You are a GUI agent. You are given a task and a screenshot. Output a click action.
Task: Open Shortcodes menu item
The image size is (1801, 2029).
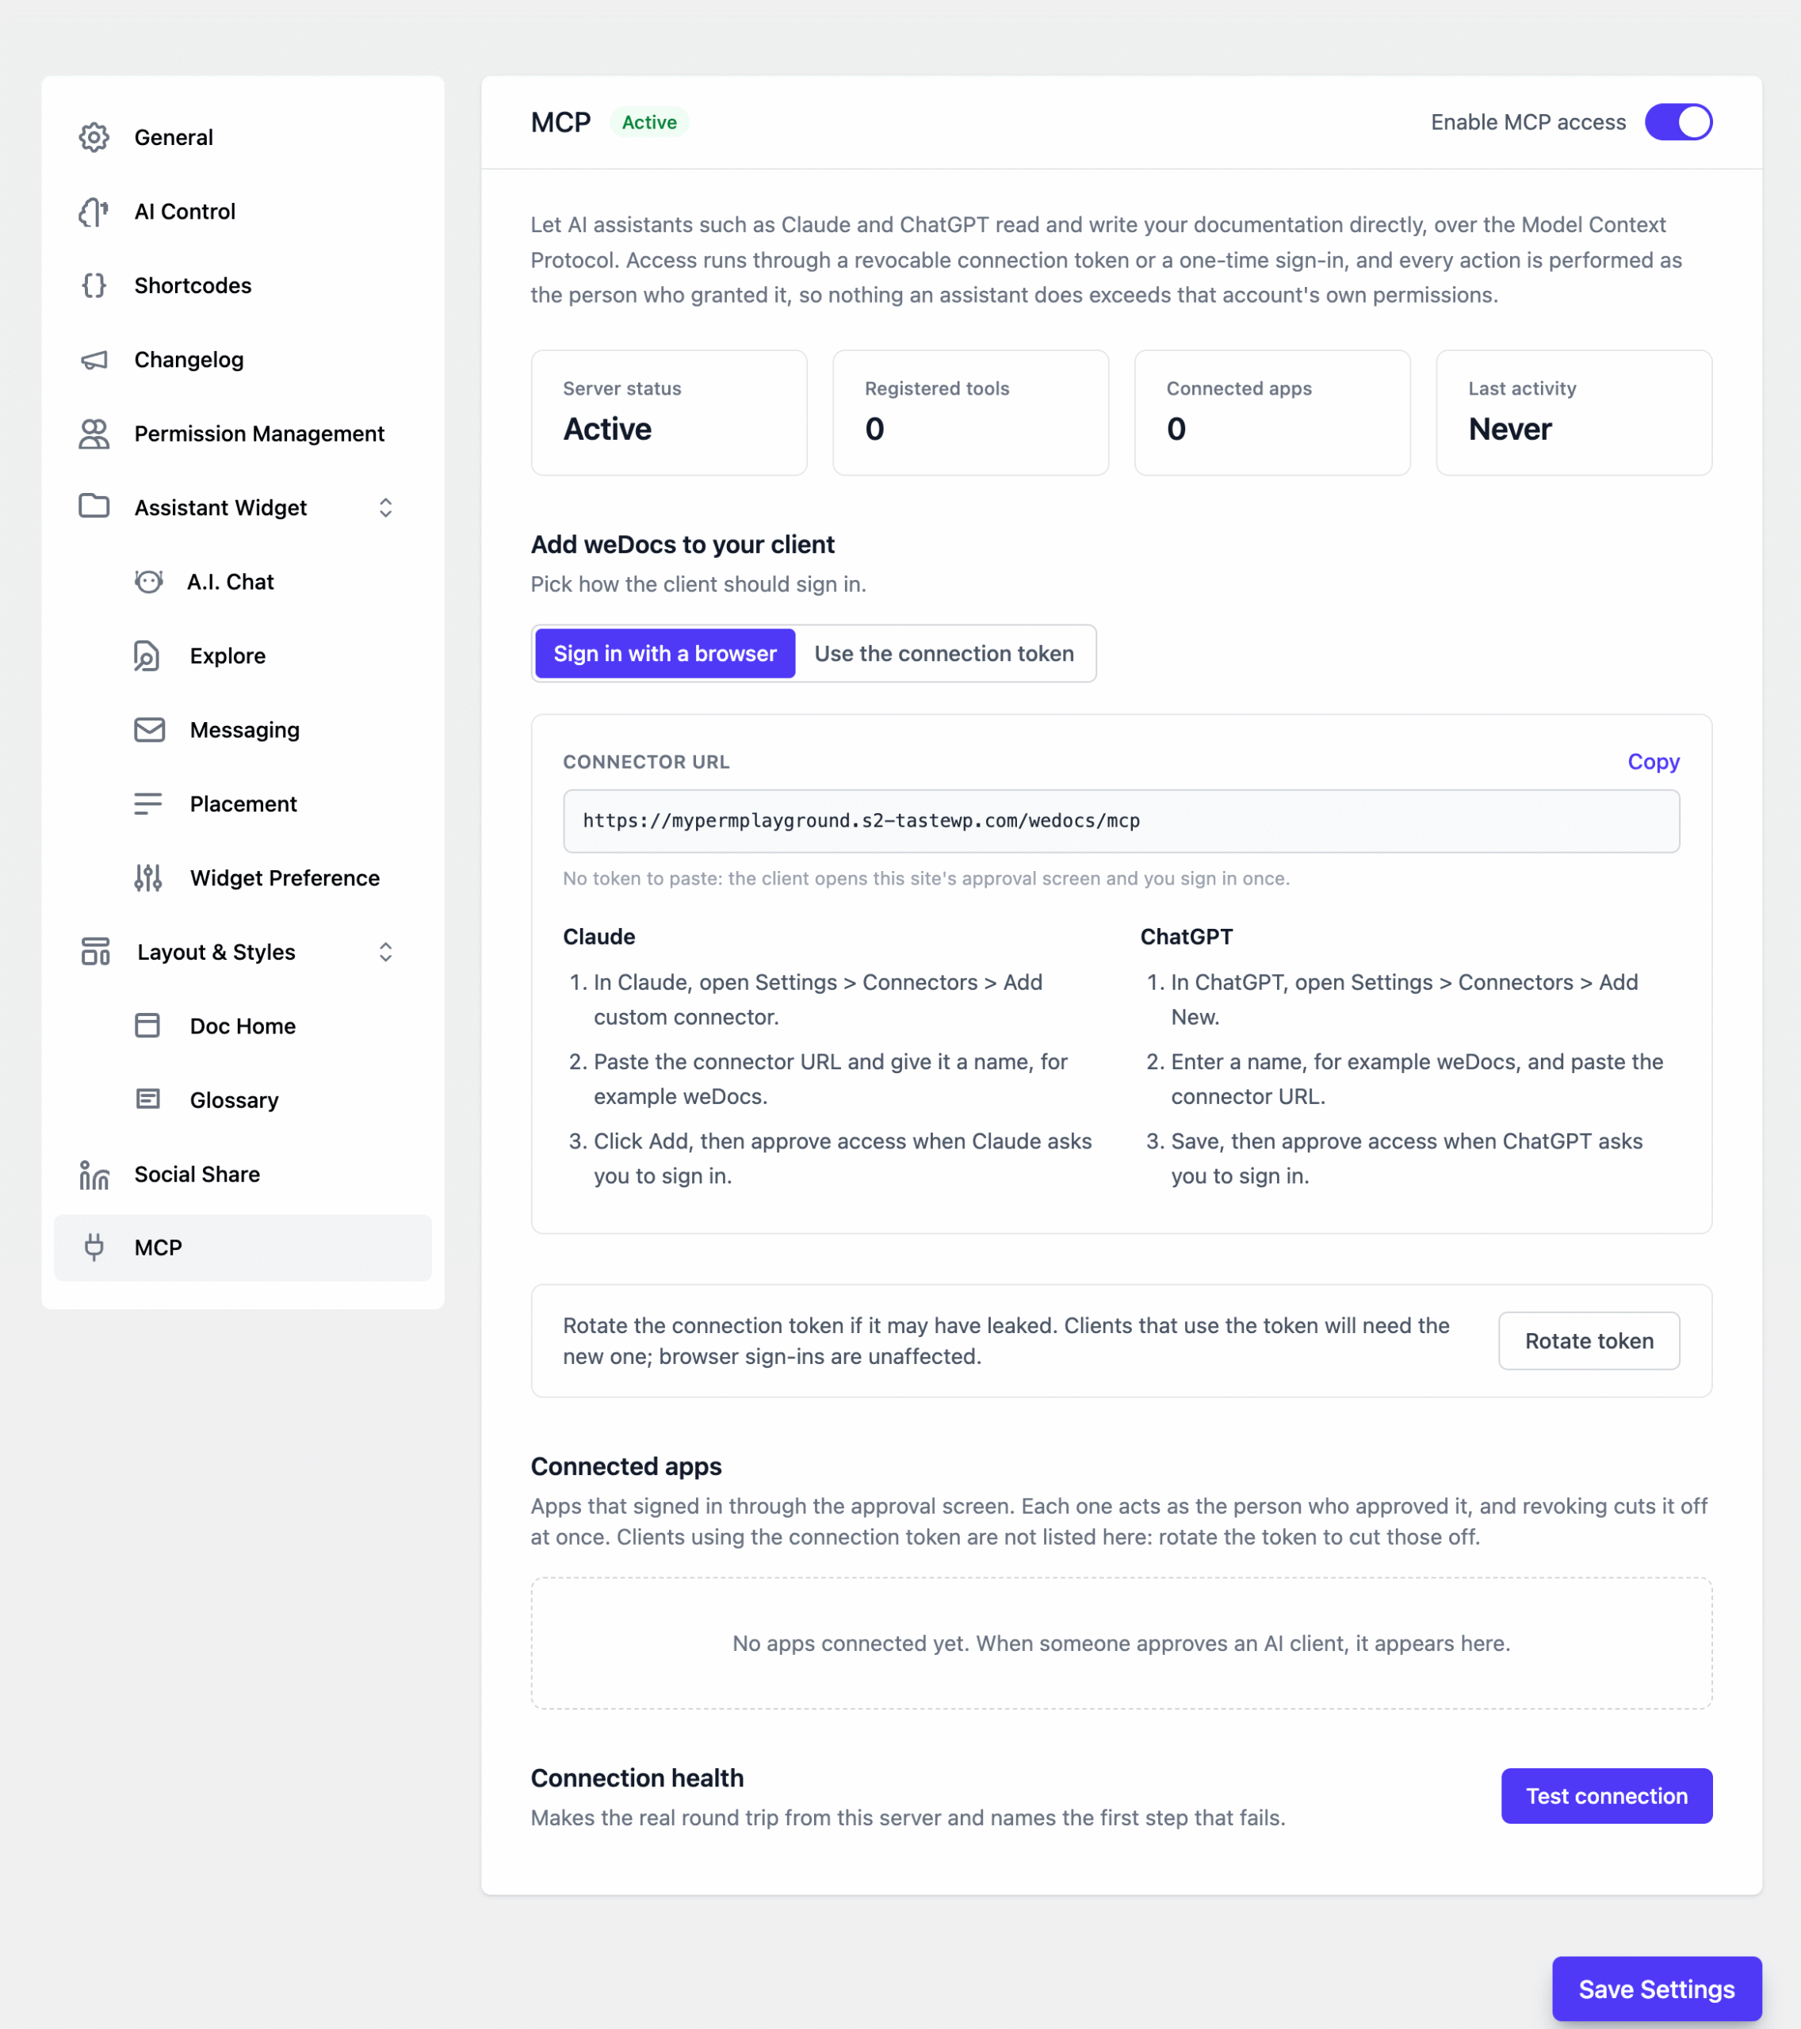(x=243, y=286)
